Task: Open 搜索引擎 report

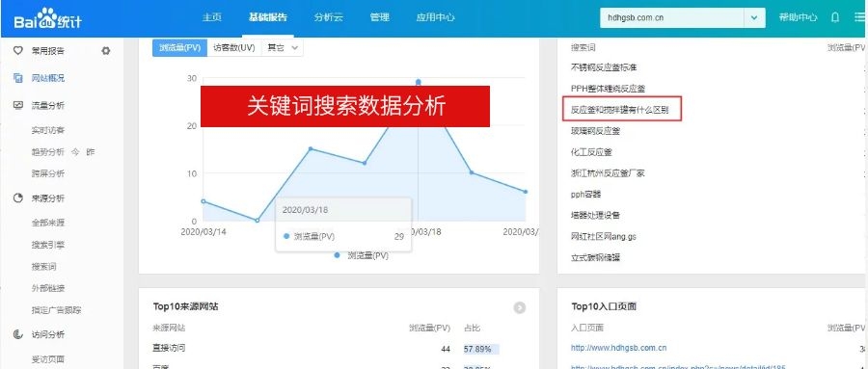Action: [47, 244]
